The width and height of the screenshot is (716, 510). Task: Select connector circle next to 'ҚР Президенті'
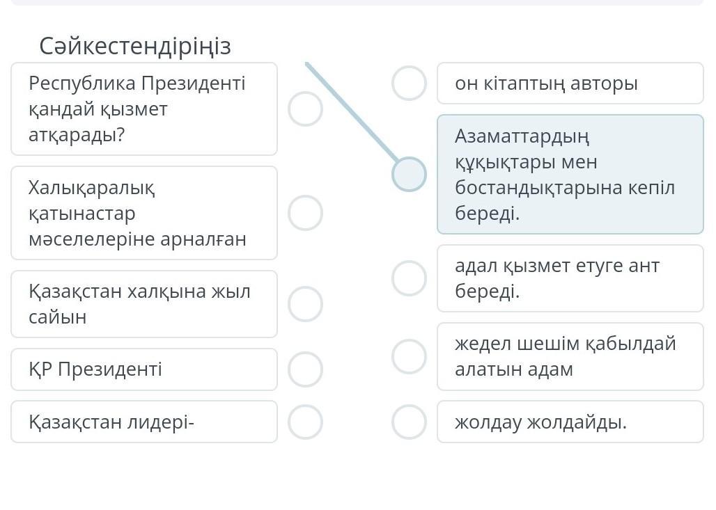(x=305, y=369)
